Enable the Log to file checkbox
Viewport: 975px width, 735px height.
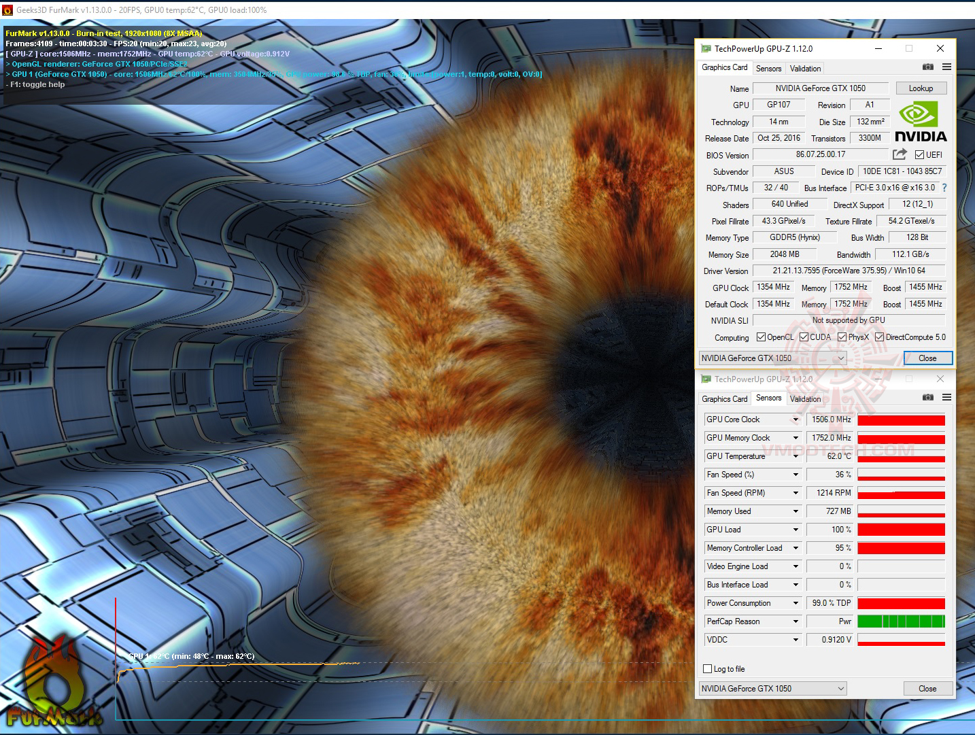(707, 669)
